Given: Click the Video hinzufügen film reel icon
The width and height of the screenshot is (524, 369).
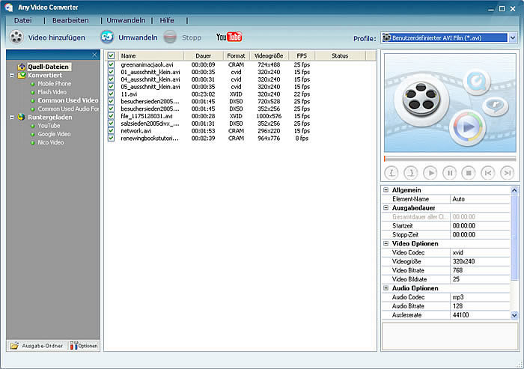Looking at the screenshot, I should point(16,37).
